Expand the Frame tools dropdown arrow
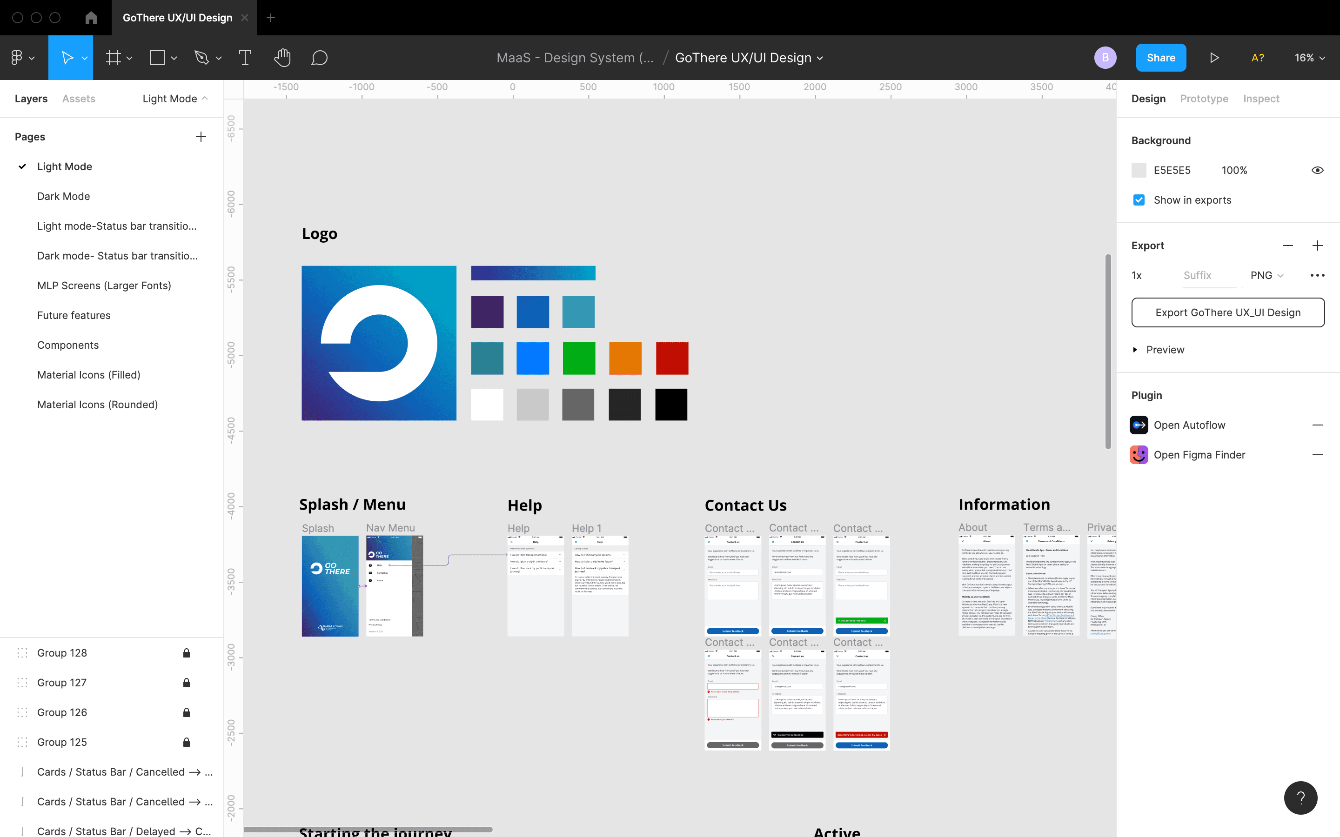The height and width of the screenshot is (837, 1340). pyautogui.click(x=129, y=58)
